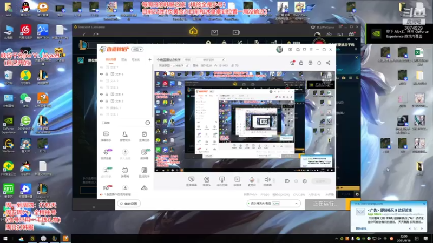Open the 弹幕助手 tool in the toolbox
Screen dimensions: 433x243
pyautogui.click(x=106, y=136)
